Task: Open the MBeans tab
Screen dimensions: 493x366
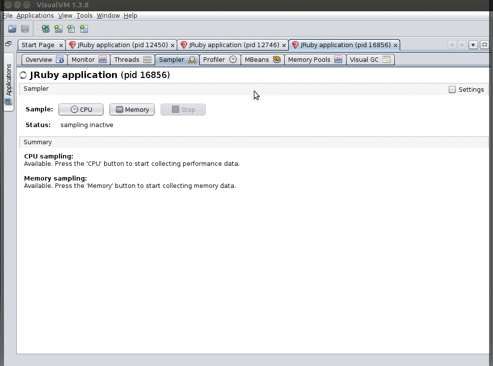Action: [263, 59]
